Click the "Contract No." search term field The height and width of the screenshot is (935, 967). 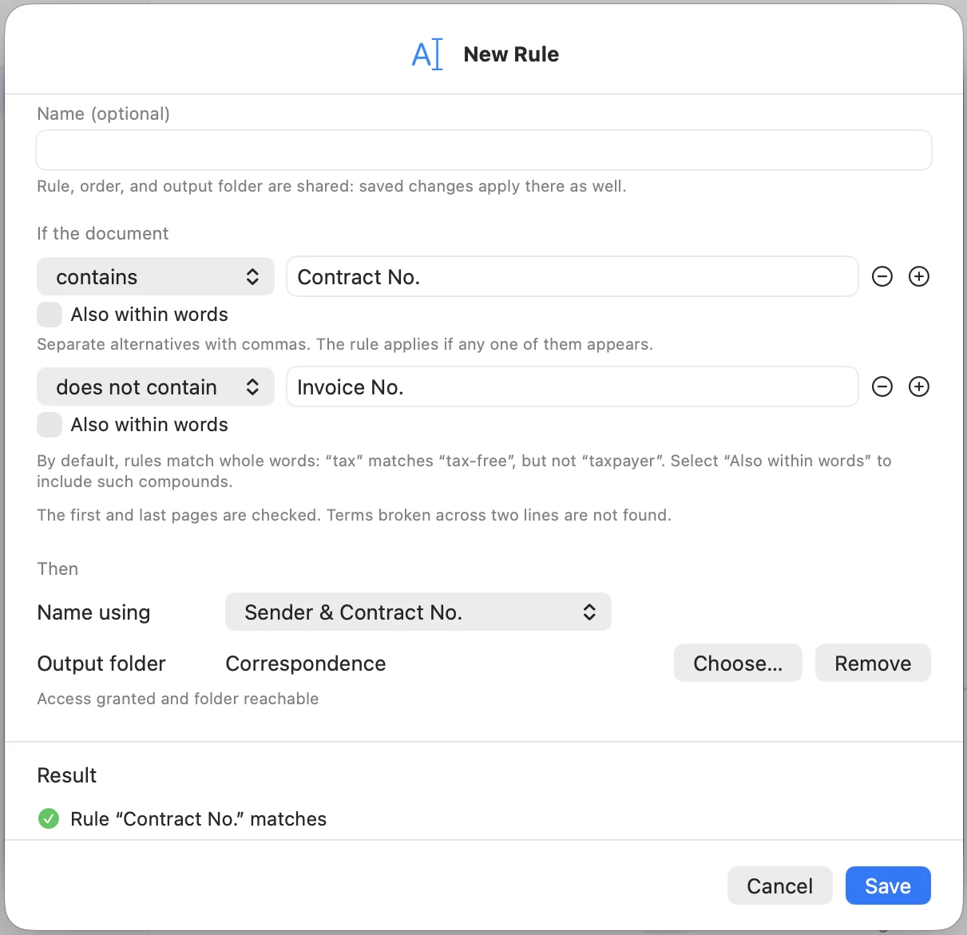[x=573, y=277]
